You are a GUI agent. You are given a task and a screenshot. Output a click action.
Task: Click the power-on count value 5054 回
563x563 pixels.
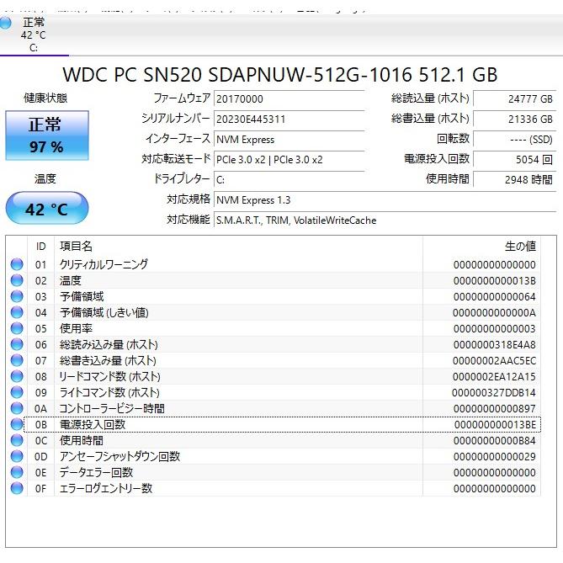click(x=515, y=159)
